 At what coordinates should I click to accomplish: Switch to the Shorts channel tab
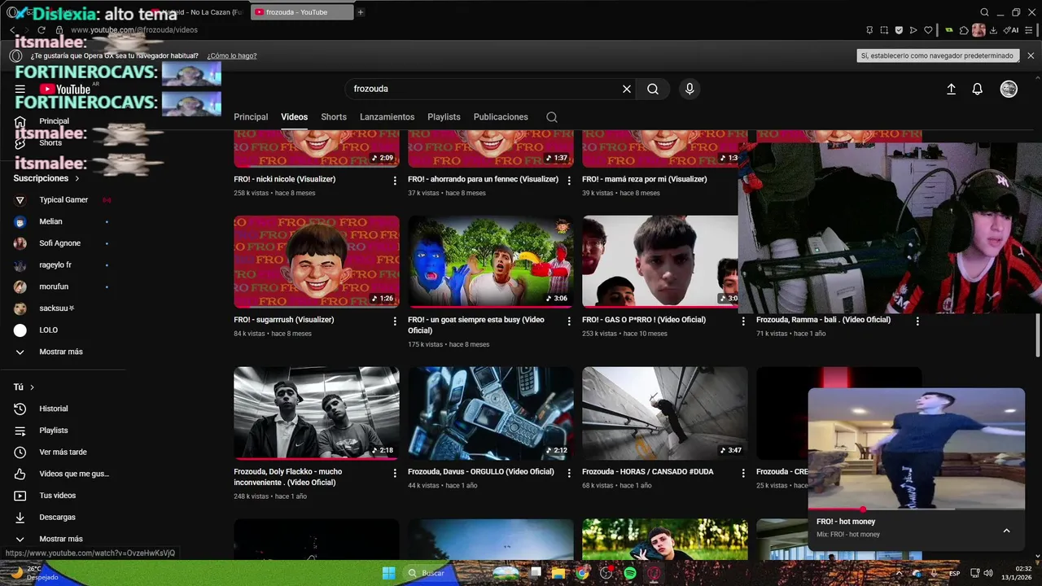334,117
